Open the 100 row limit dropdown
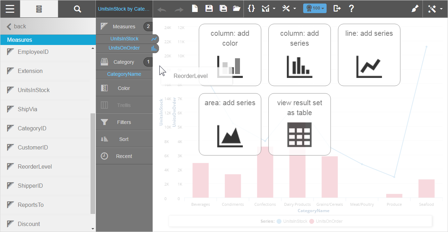Screen dimensions: 448x232 pos(315,9)
